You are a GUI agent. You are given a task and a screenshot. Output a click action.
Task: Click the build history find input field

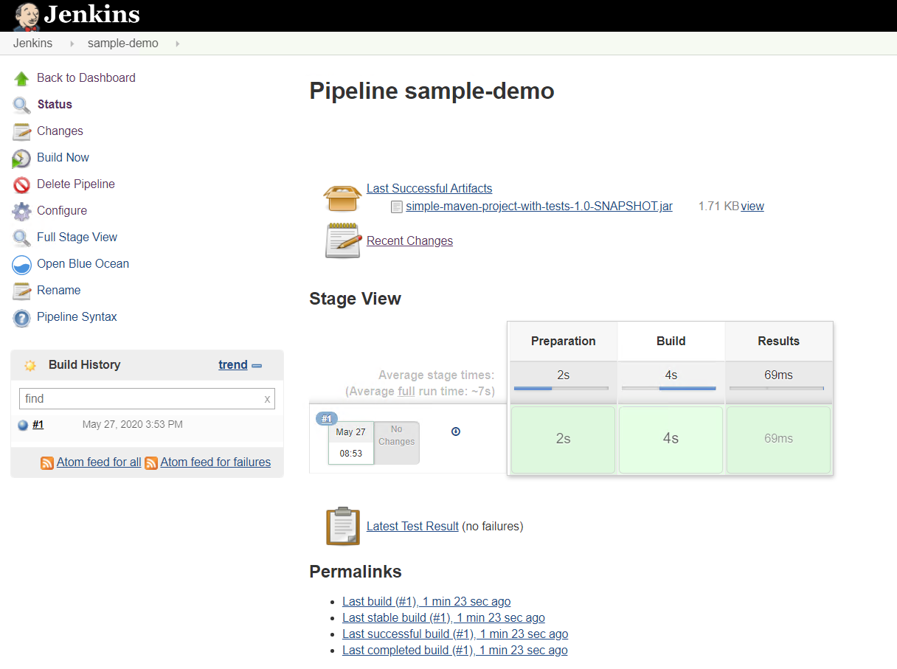click(x=140, y=399)
